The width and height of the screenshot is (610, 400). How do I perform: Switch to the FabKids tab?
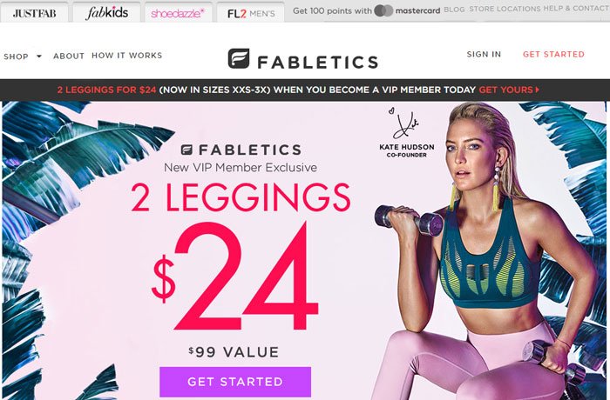(106, 13)
